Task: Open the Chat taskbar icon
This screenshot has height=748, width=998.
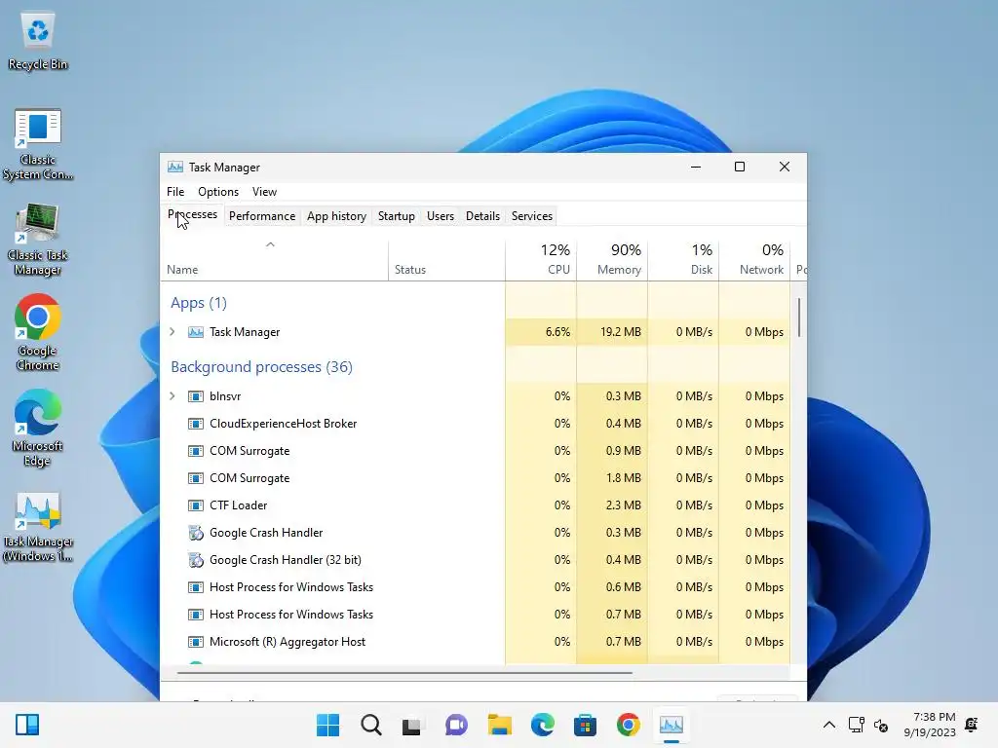Action: pyautogui.click(x=456, y=725)
